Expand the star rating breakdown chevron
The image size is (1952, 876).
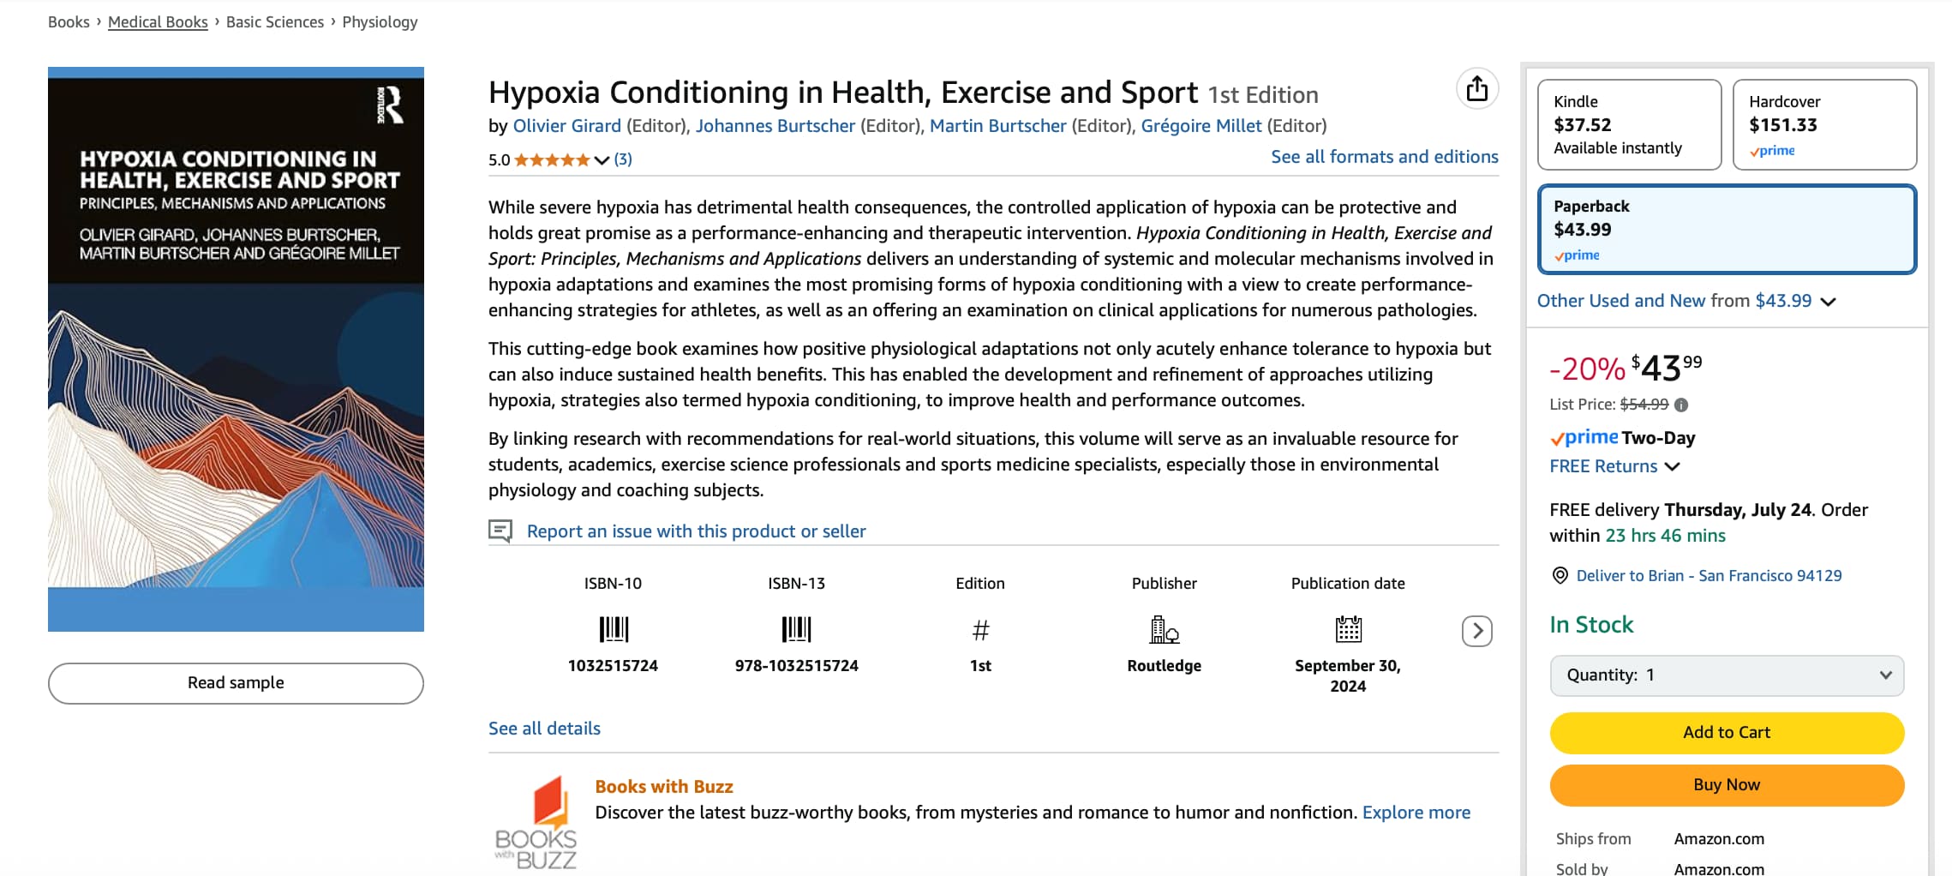[x=602, y=160]
